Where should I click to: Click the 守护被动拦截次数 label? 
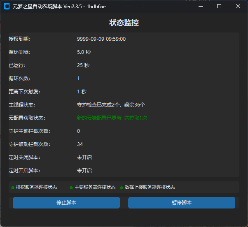[29, 144]
